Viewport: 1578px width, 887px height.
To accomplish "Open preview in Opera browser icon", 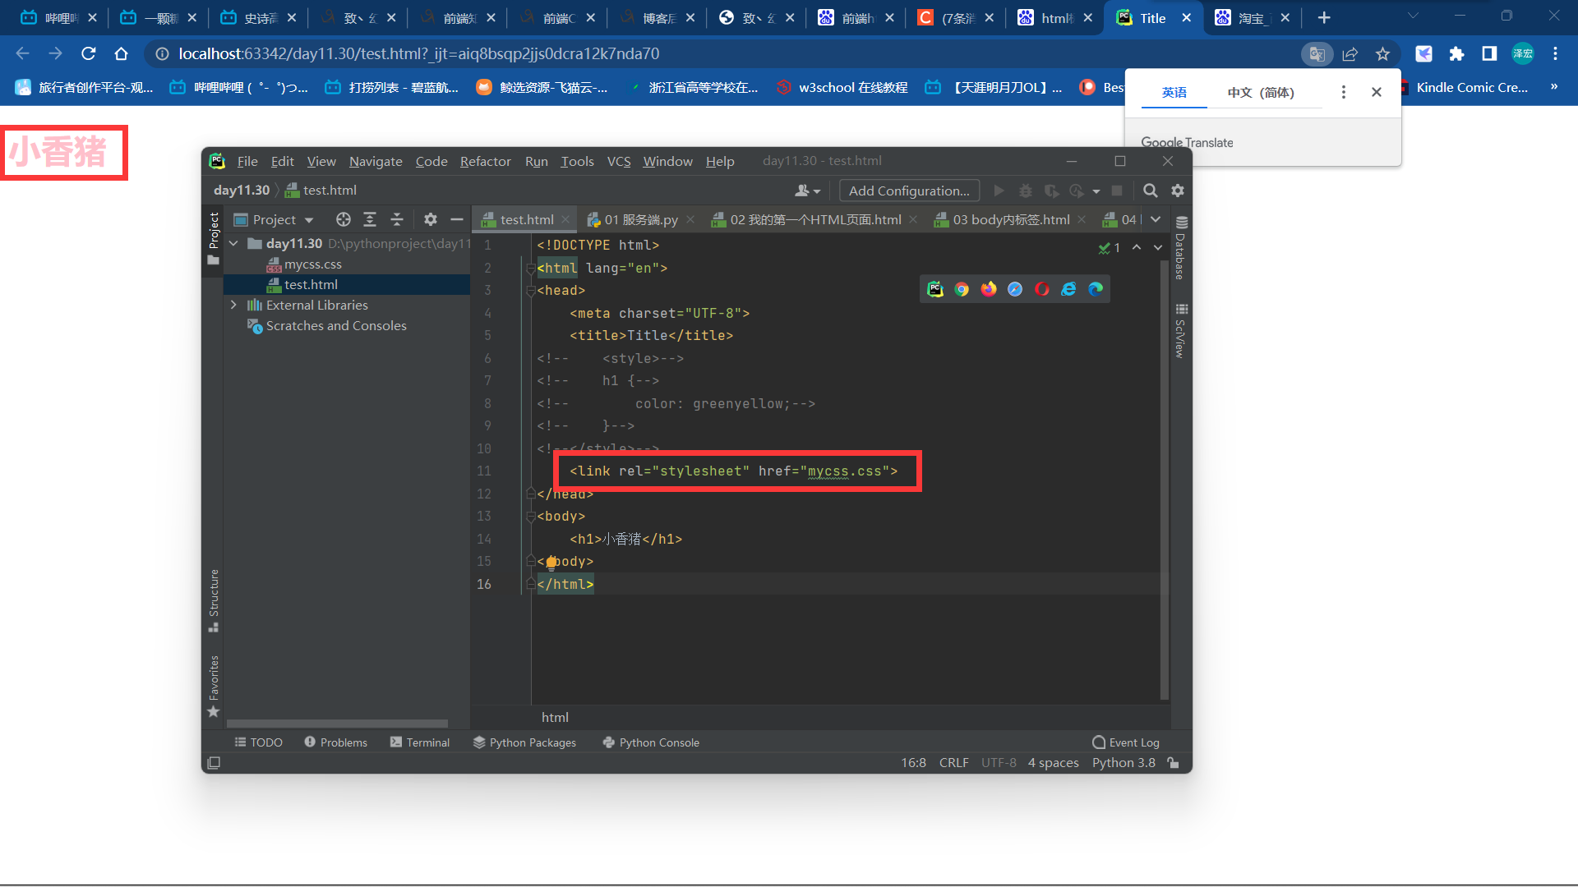I will point(1042,289).
